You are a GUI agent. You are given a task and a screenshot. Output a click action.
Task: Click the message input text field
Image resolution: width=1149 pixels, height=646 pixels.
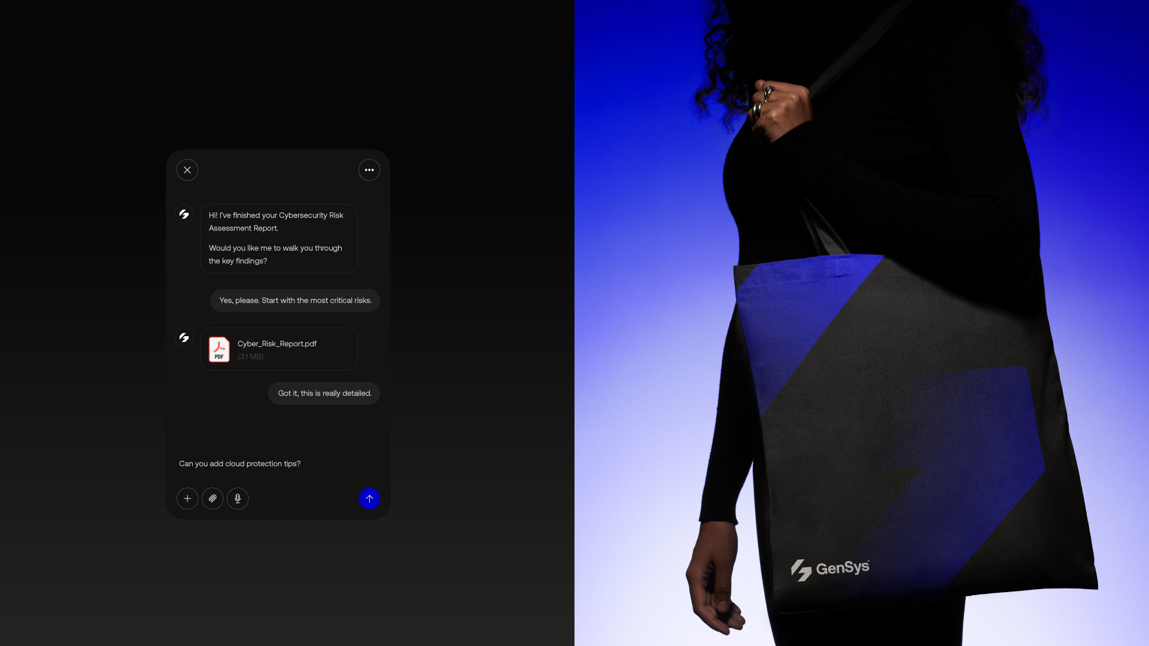278,464
